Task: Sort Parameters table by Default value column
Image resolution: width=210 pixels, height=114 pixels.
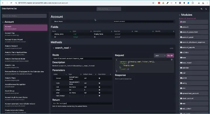Action: 90,74
